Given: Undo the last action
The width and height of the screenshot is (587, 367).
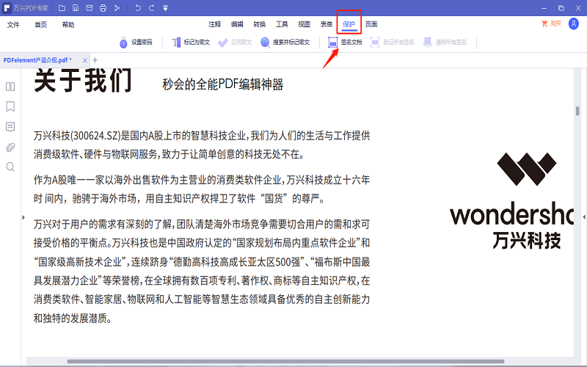Looking at the screenshot, I should [x=136, y=8].
